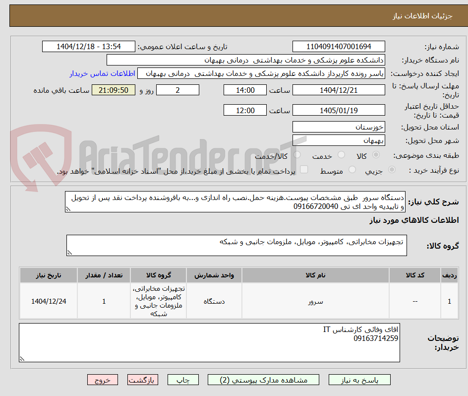468x396 pixels.
Task: Click the delivery city field 'بهبهان'
Action: (339, 140)
